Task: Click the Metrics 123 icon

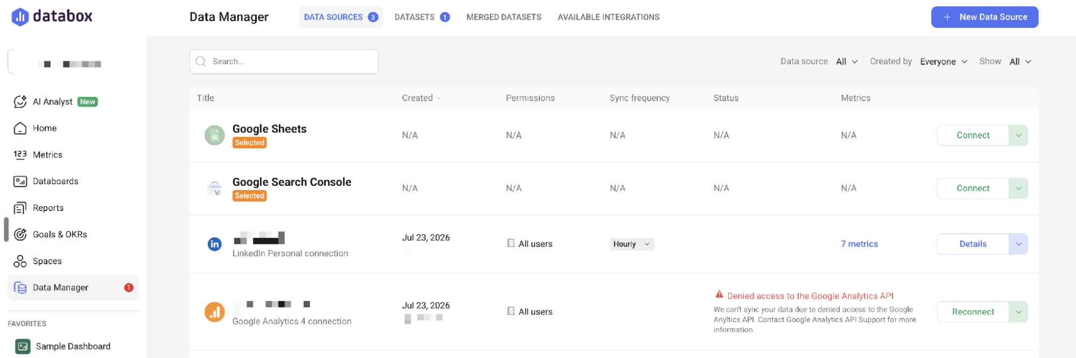Action: tap(20, 155)
